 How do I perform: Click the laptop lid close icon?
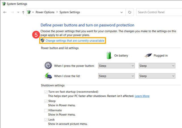coord(48,76)
